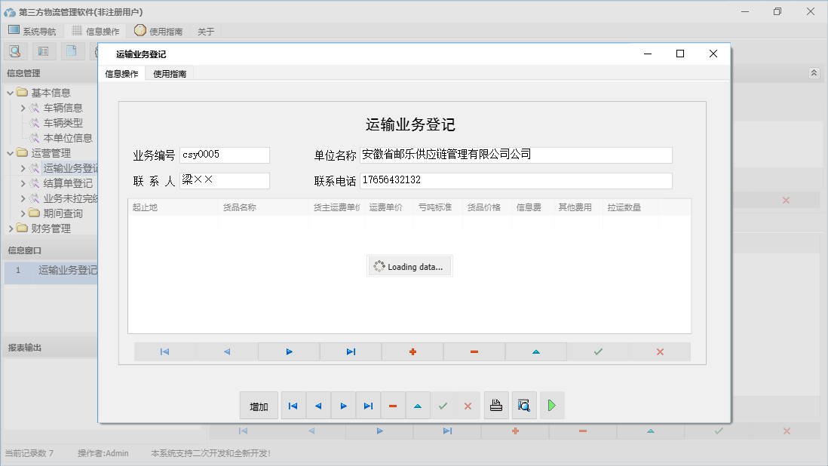Collapse the right panel with the chevron icon
Image resolution: width=828 pixels, height=466 pixels.
[x=813, y=73]
